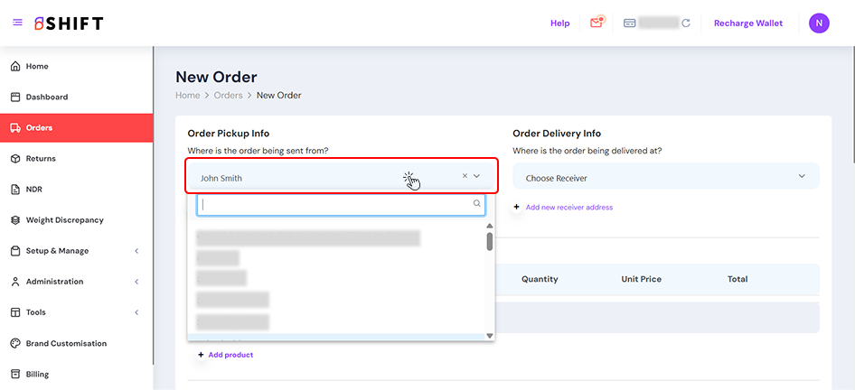The image size is (855, 390).
Task: Clear the John Smith pickup selection
Action: point(465,176)
